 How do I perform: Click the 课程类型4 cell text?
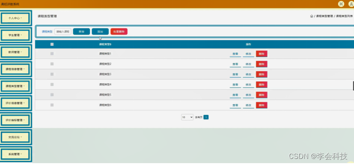105,85
